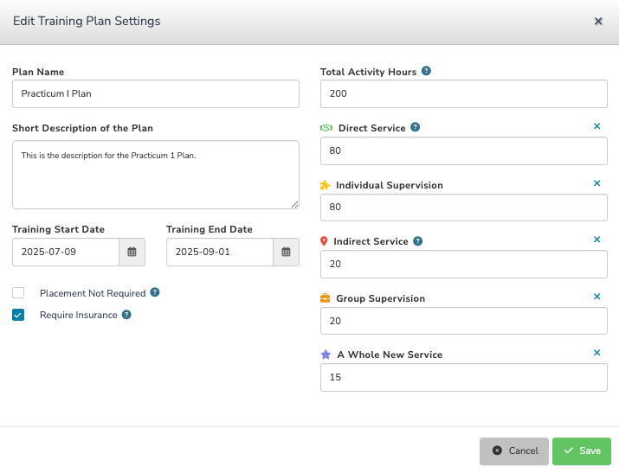Remove the Direct Service hours row
The height and width of the screenshot is (473, 619).
point(596,126)
